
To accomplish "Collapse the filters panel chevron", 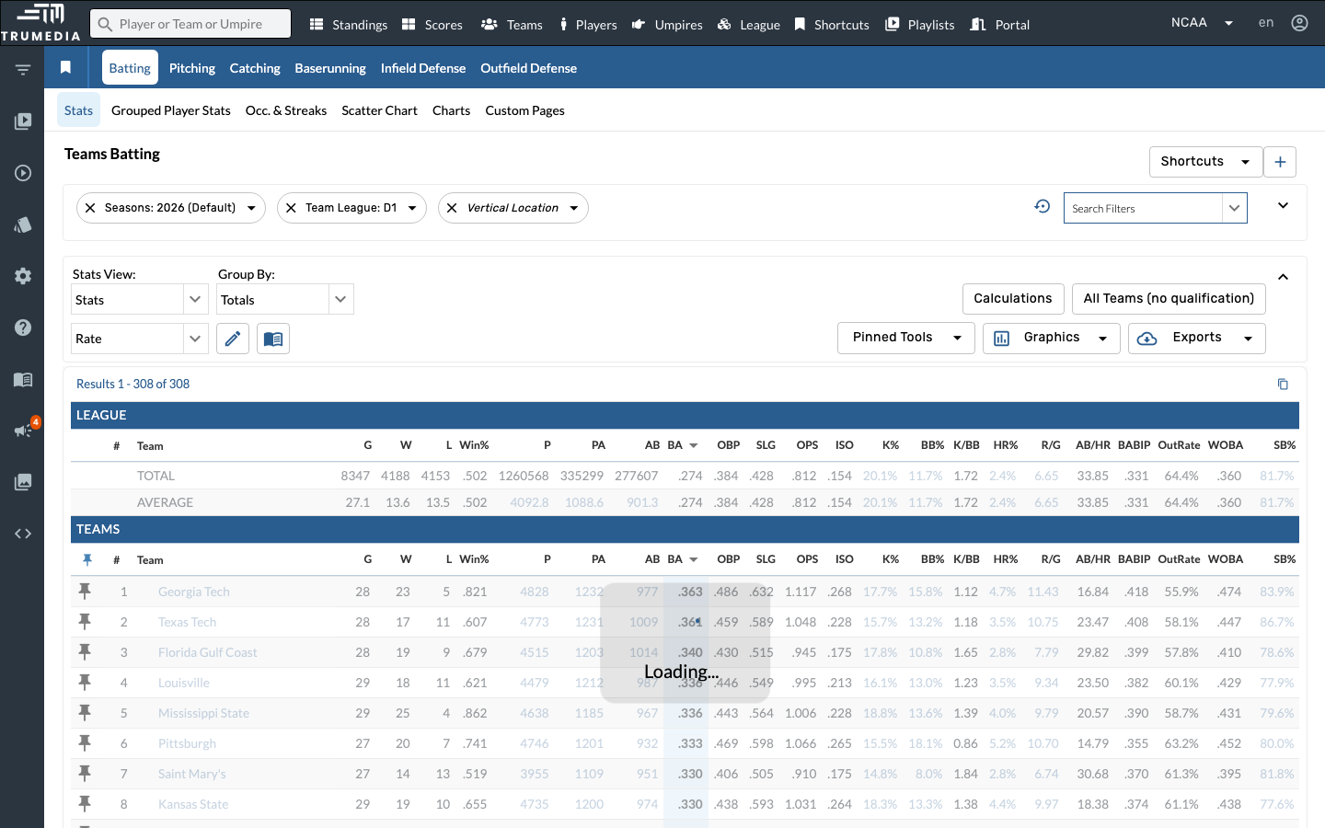I will point(1283,205).
